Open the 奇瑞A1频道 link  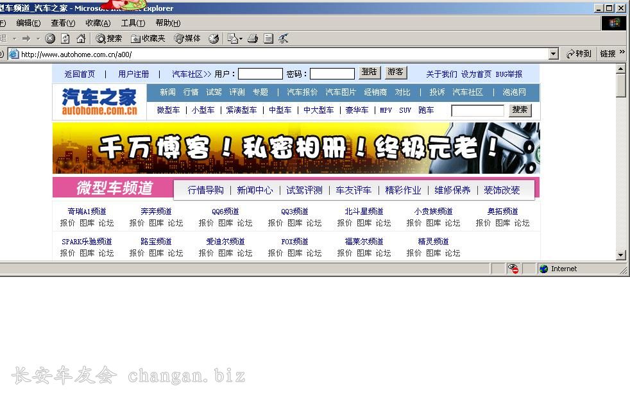pyautogui.click(x=87, y=212)
